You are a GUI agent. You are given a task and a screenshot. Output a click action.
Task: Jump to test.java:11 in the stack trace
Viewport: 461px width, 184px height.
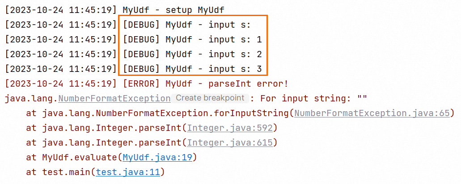click(128, 172)
